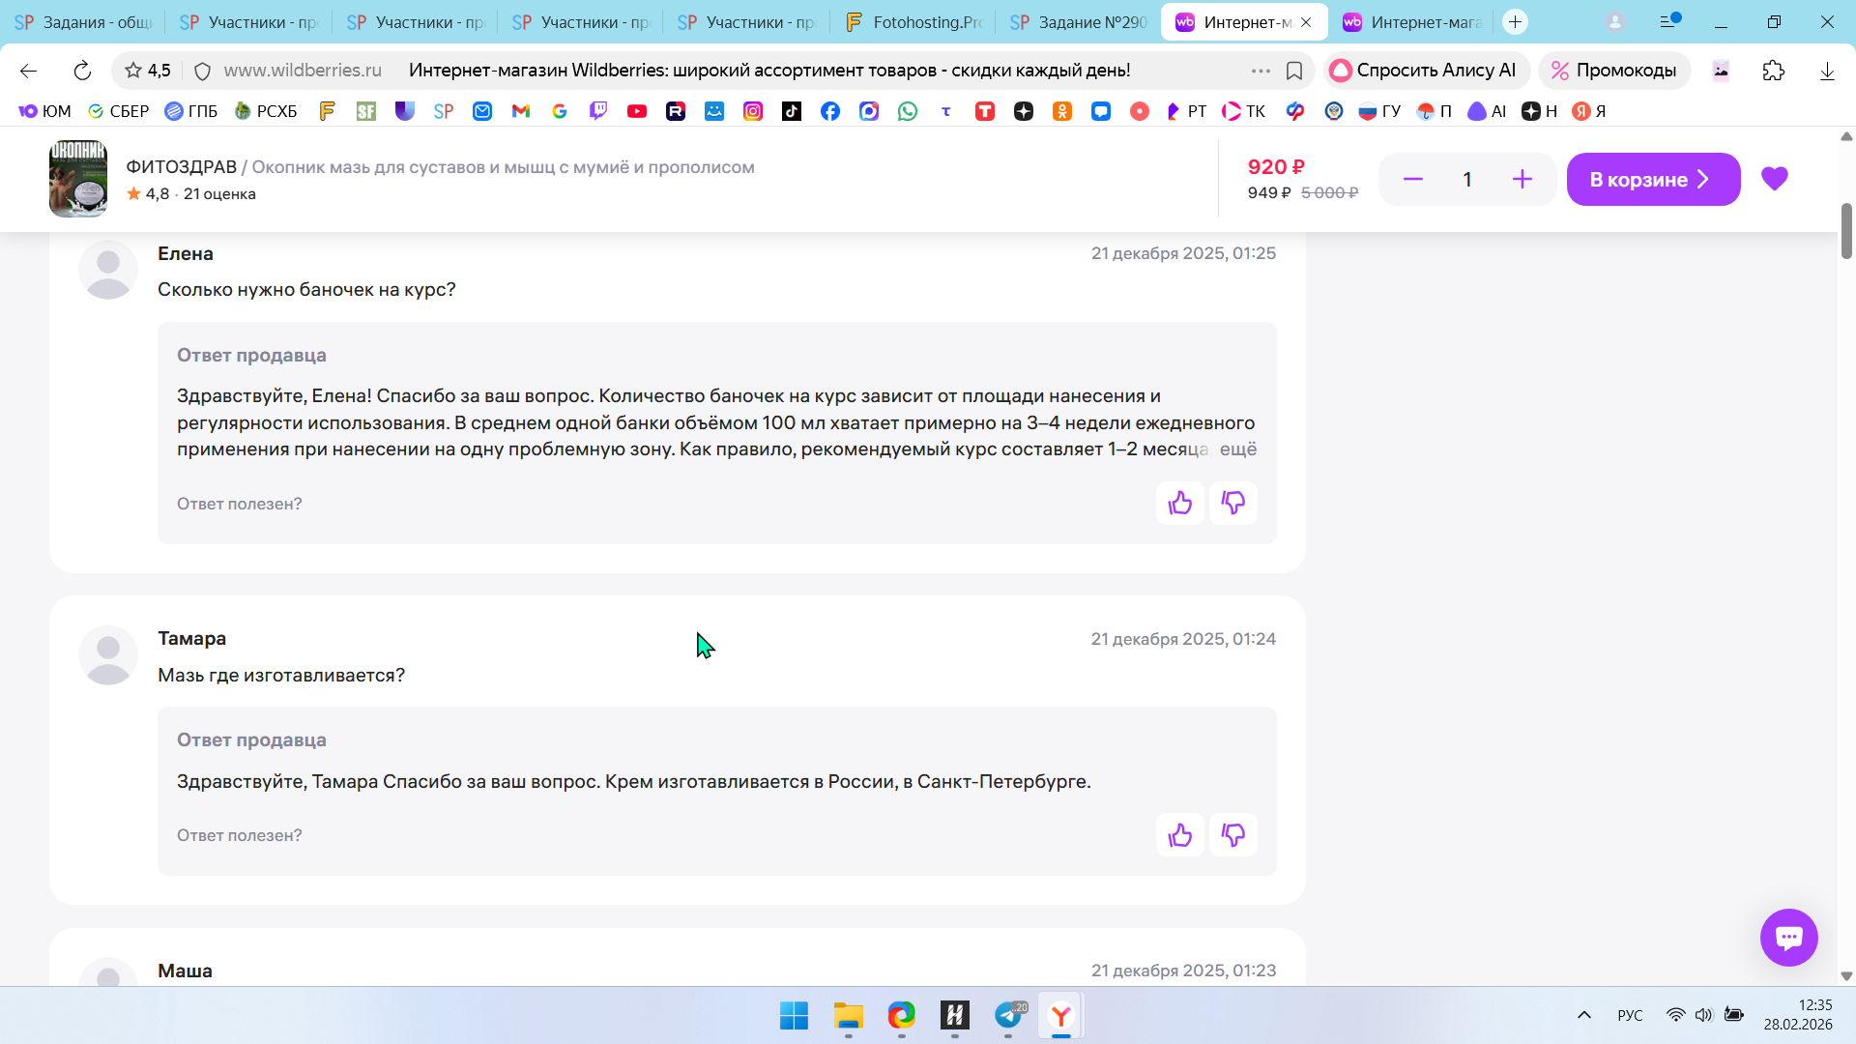Switch to the Fotohosting.Pro tab
This screenshot has width=1856, height=1044.
click(913, 22)
